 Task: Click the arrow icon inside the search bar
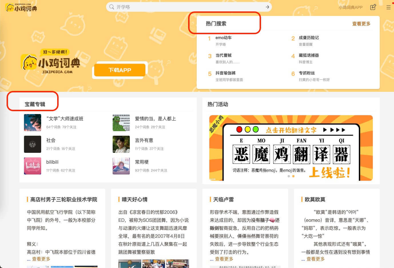[267, 7]
